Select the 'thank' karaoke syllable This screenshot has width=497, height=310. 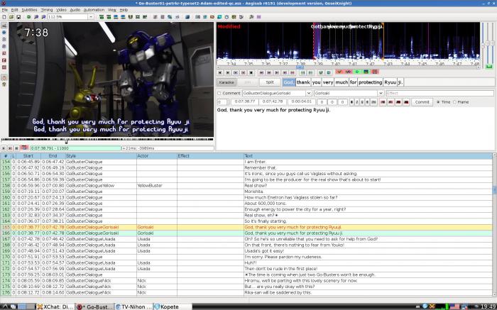pyautogui.click(x=303, y=82)
